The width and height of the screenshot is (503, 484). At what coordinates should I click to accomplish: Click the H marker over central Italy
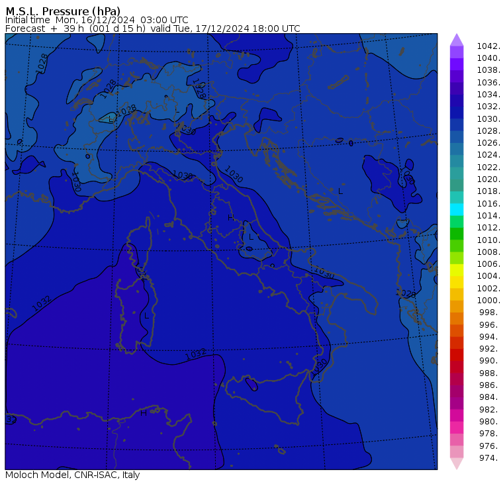230,218
